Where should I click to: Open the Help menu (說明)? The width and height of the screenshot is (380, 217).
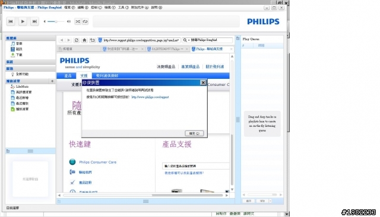pyautogui.click(x=157, y=8)
